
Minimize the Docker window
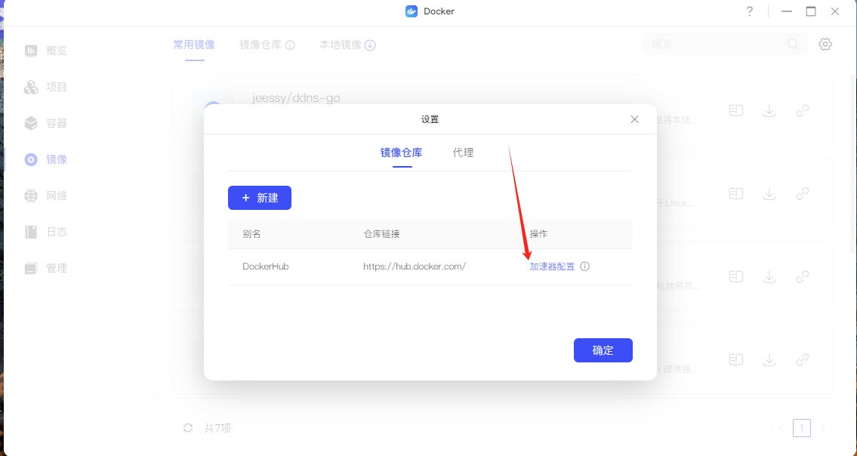pyautogui.click(x=787, y=11)
